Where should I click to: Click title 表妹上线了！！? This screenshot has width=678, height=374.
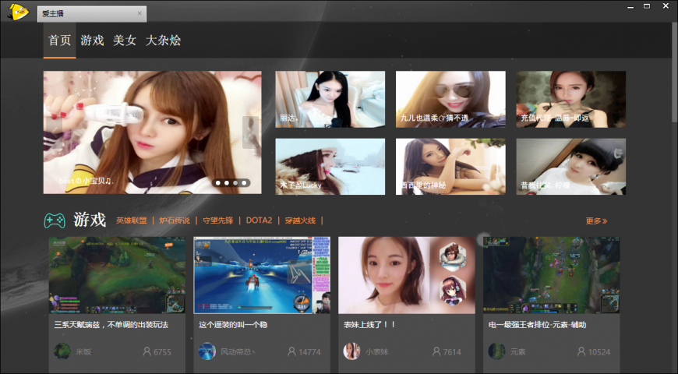pos(369,325)
